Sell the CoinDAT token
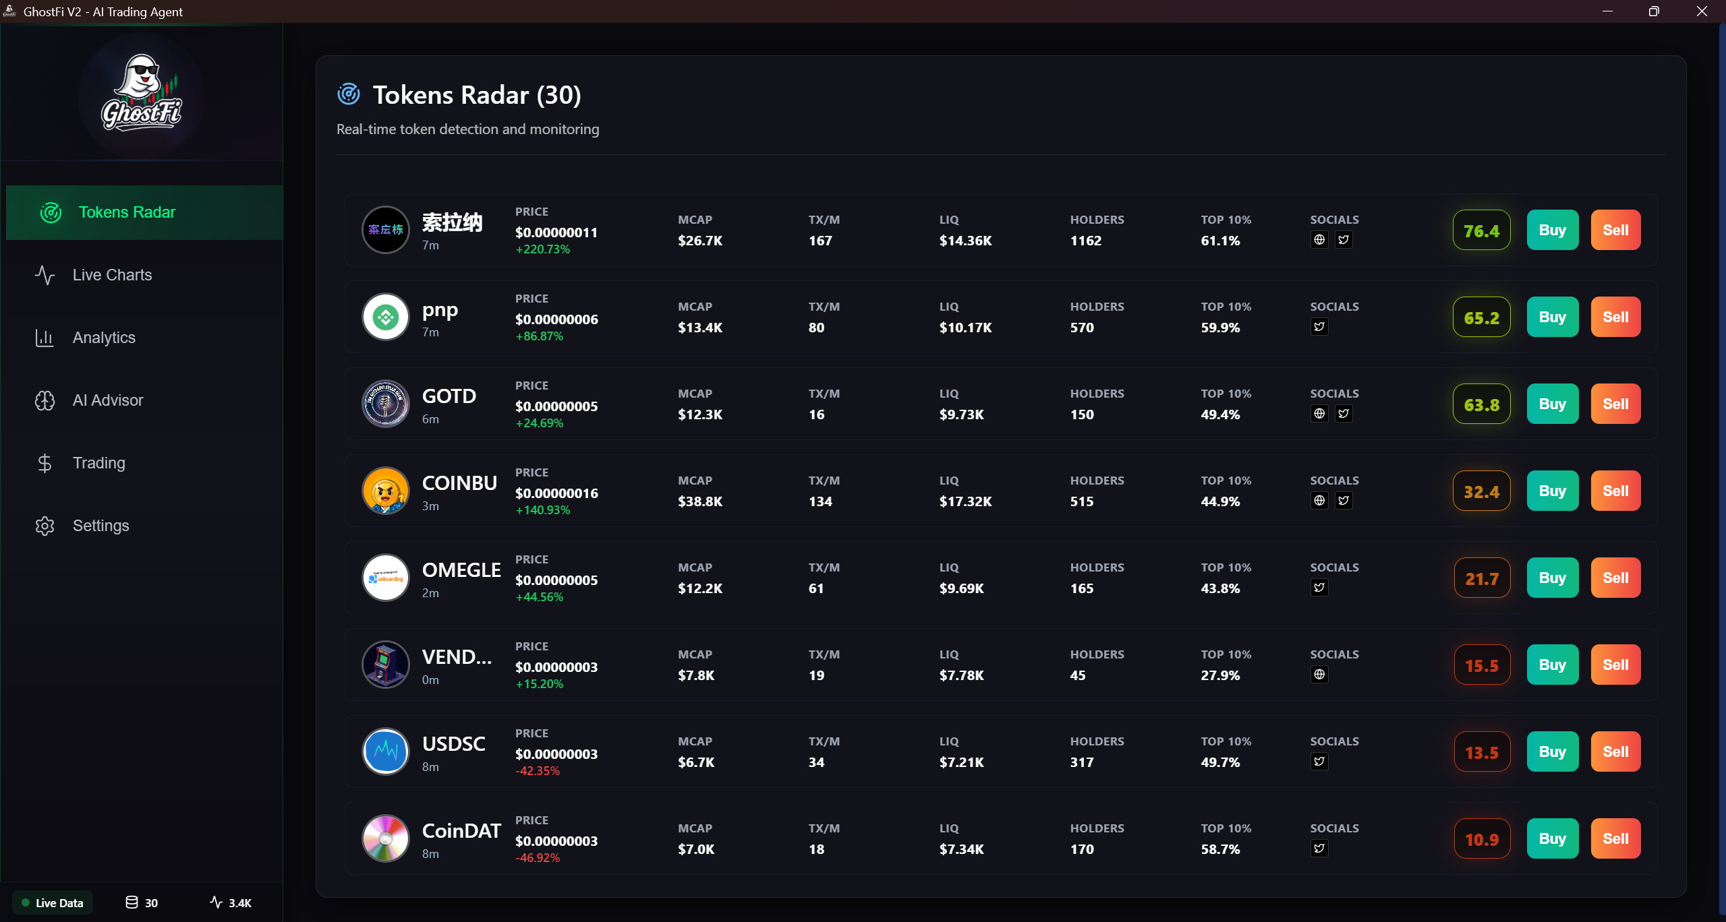 1615,838
